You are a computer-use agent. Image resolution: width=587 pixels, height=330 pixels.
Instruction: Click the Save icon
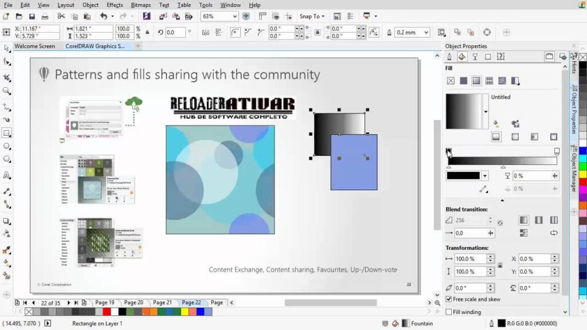(32, 17)
